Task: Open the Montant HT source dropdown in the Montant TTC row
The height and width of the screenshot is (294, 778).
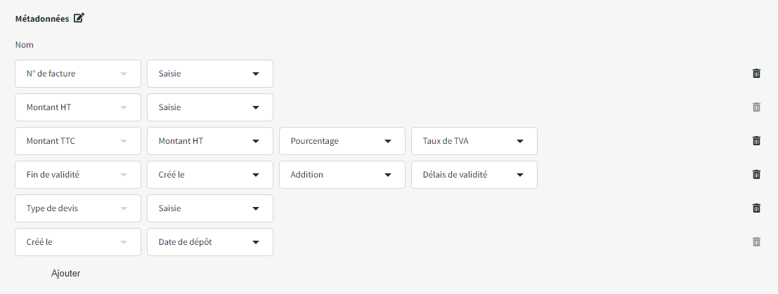Action: coord(209,141)
